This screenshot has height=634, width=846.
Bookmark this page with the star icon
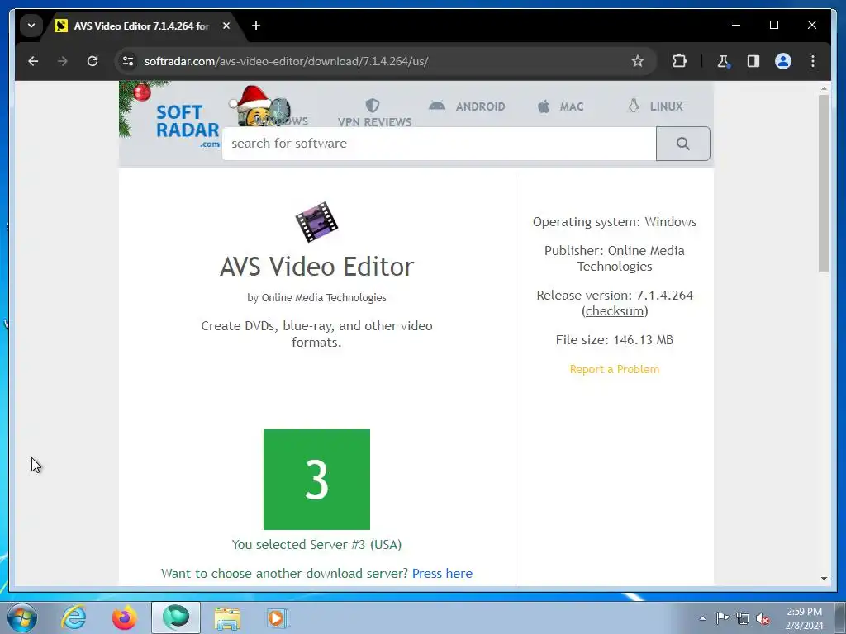pyautogui.click(x=638, y=61)
